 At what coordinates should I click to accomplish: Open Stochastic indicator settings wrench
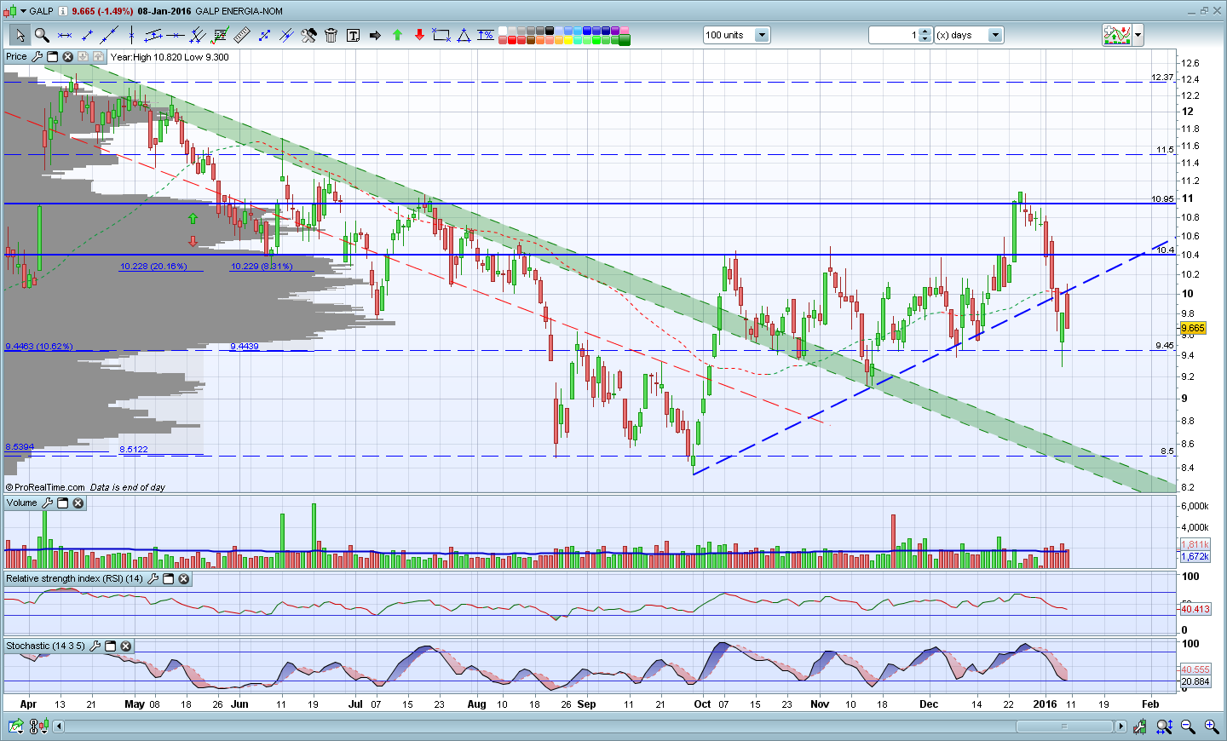95,646
